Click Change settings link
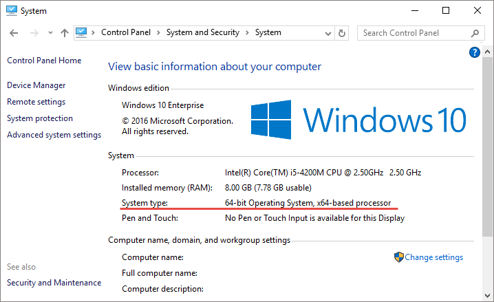 pos(434,257)
